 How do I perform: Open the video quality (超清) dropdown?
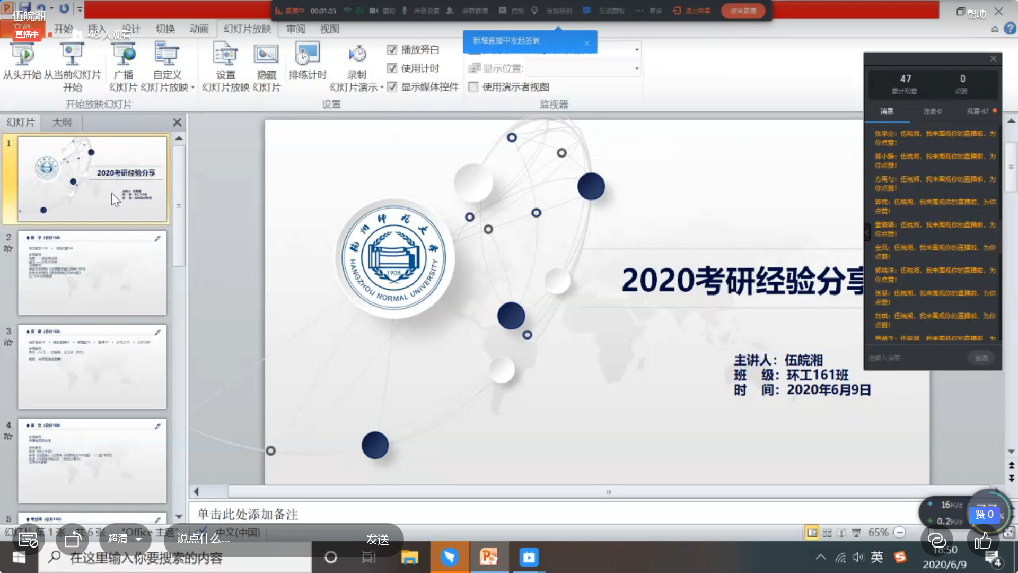(125, 539)
